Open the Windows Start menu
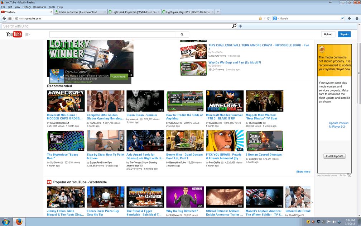The height and width of the screenshot is (226, 361). pyautogui.click(x=6, y=222)
